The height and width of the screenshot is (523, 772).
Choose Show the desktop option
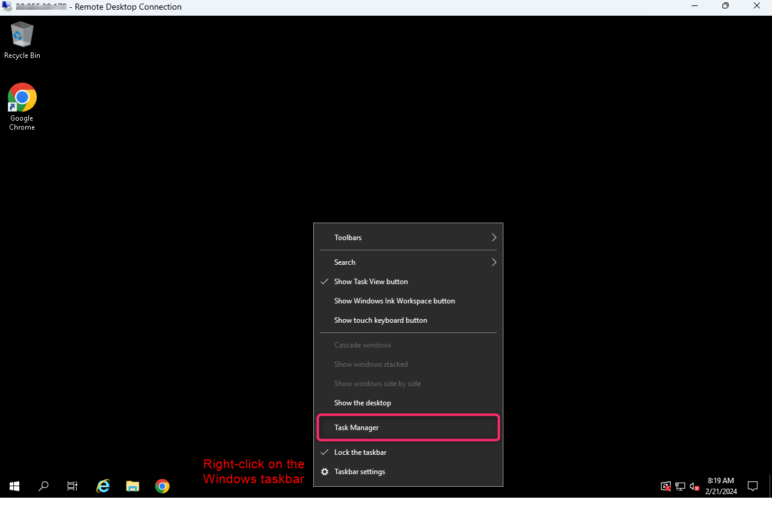click(x=362, y=402)
